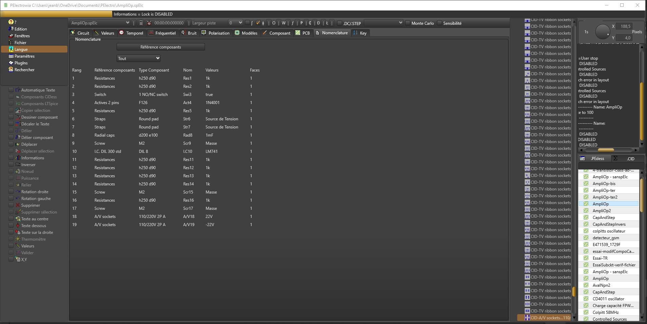This screenshot has height=324, width=647.
Task: Click the Fenêtres windows icon
Action: coord(11,36)
